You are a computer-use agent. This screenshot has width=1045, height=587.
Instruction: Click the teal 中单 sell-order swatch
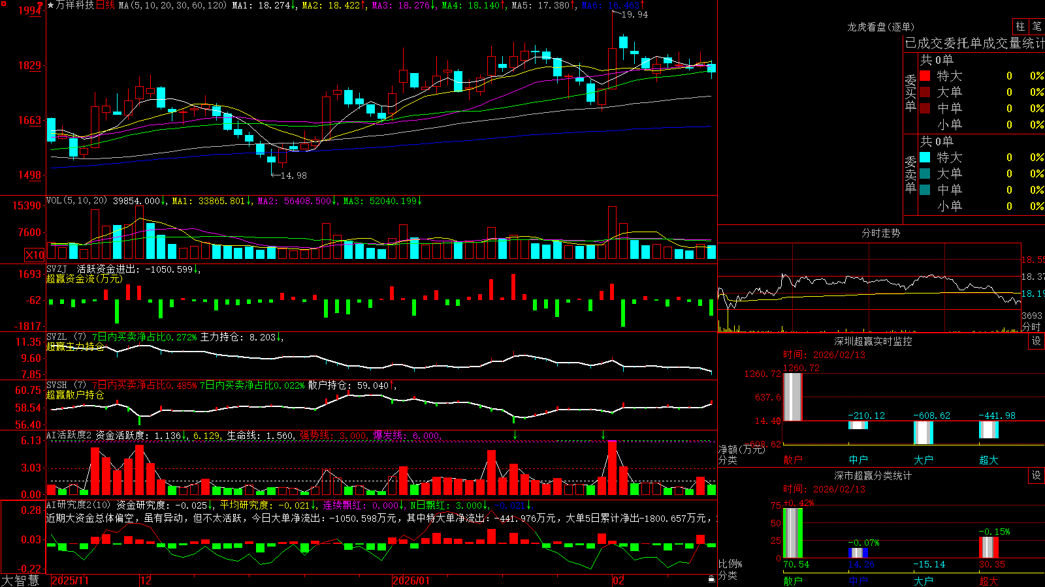pos(925,190)
